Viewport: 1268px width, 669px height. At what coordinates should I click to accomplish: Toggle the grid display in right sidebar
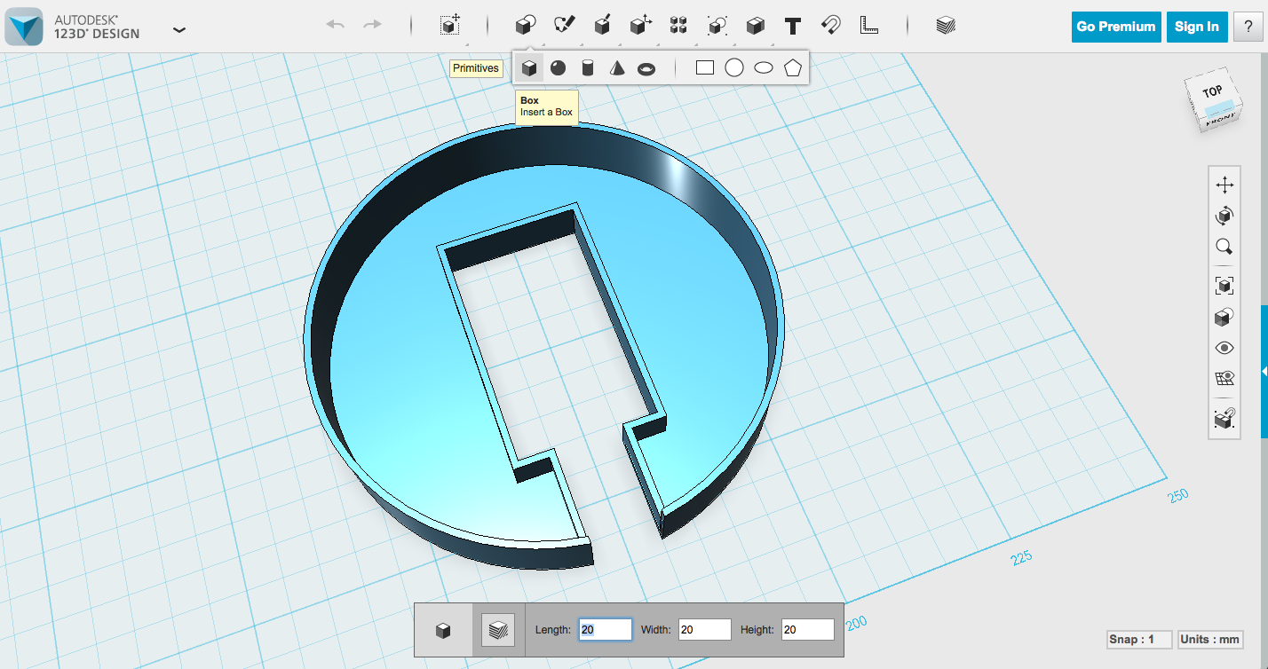click(1224, 379)
